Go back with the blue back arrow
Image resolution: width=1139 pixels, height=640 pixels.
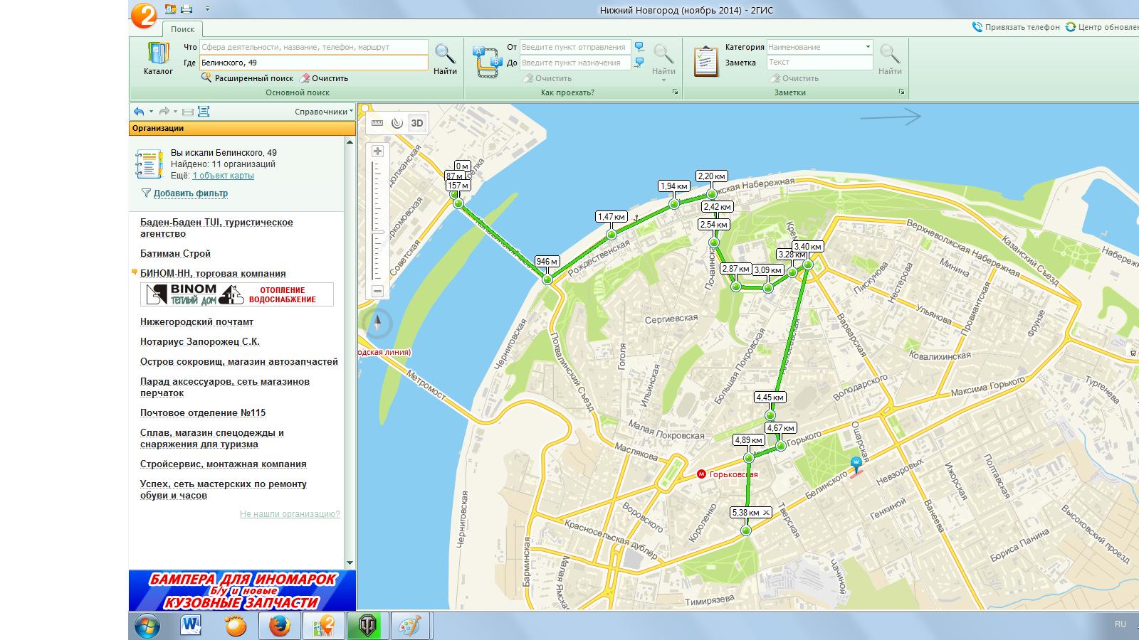click(139, 112)
